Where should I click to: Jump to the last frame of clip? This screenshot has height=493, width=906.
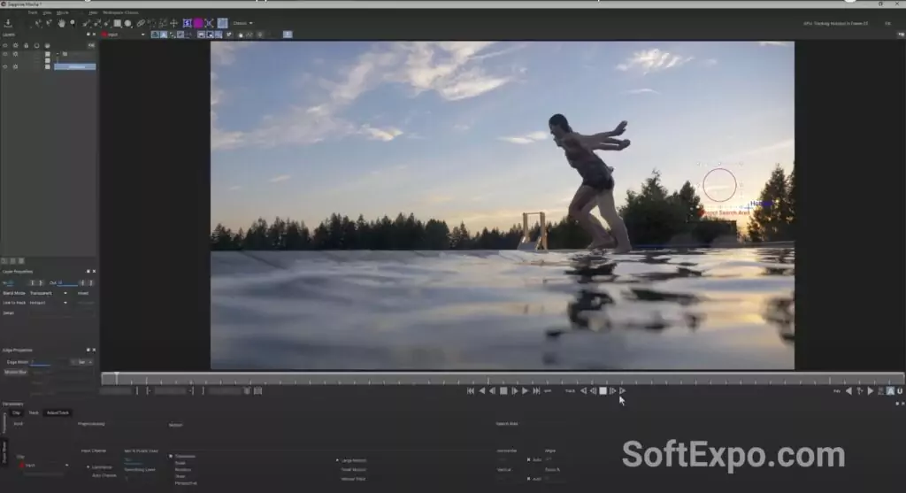point(536,391)
